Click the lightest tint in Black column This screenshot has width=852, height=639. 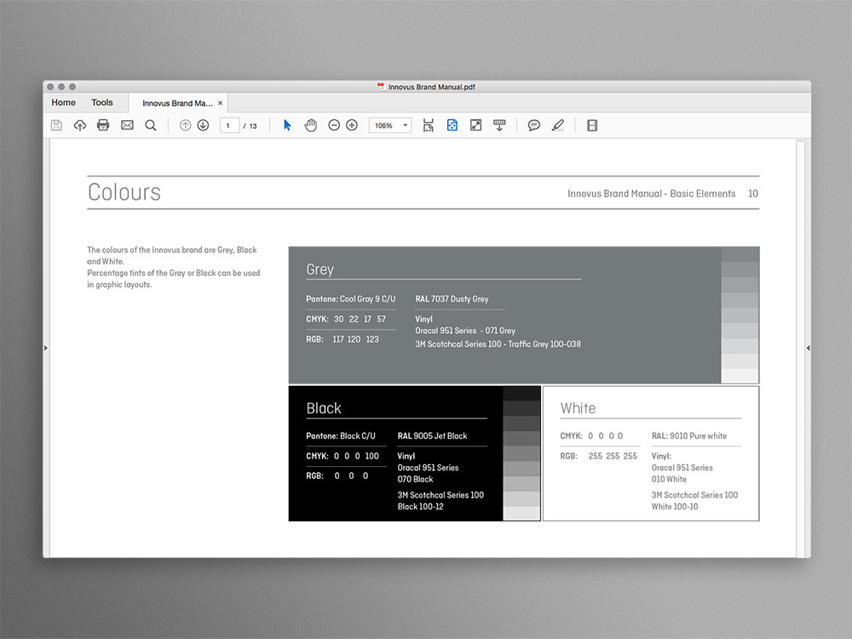pos(521,514)
